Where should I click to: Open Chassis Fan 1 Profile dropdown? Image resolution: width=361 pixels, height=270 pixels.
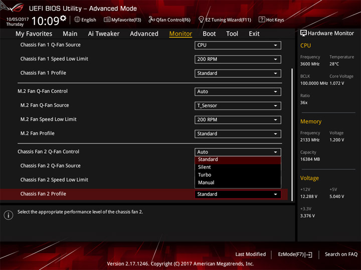(238, 73)
